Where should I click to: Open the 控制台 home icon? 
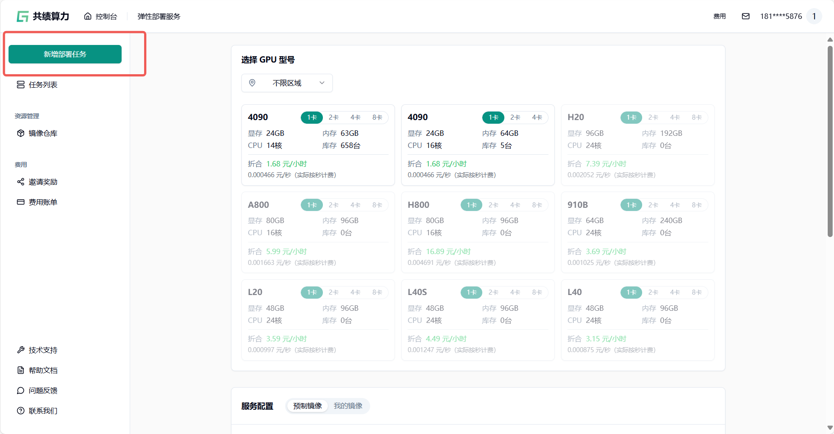[88, 17]
